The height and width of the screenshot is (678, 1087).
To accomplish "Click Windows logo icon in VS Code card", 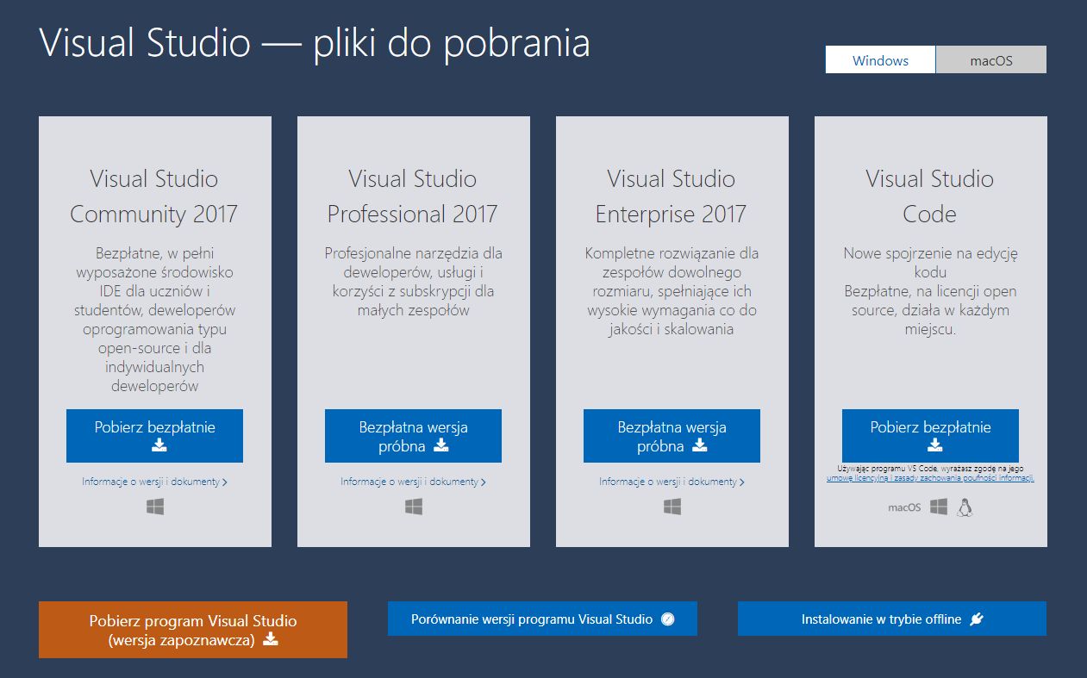I will pyautogui.click(x=939, y=507).
